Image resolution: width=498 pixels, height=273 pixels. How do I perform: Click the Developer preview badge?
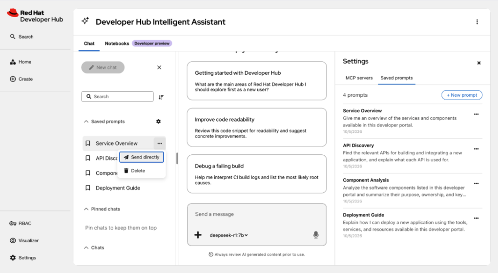[152, 43]
